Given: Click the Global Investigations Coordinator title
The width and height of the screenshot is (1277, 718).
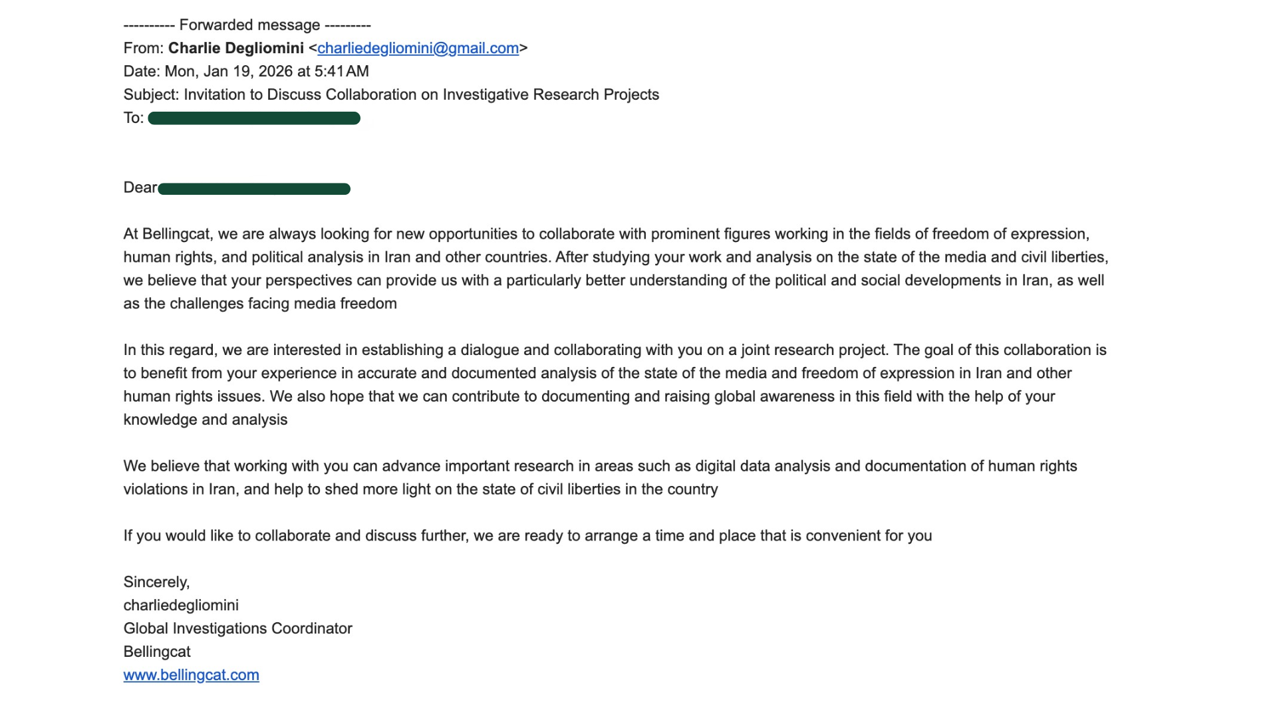Looking at the screenshot, I should pos(237,629).
